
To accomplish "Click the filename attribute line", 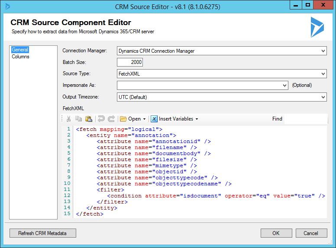I will [x=147, y=147].
